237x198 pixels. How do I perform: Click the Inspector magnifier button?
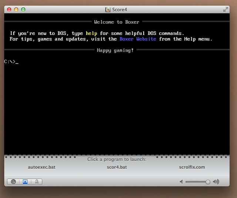14,182
